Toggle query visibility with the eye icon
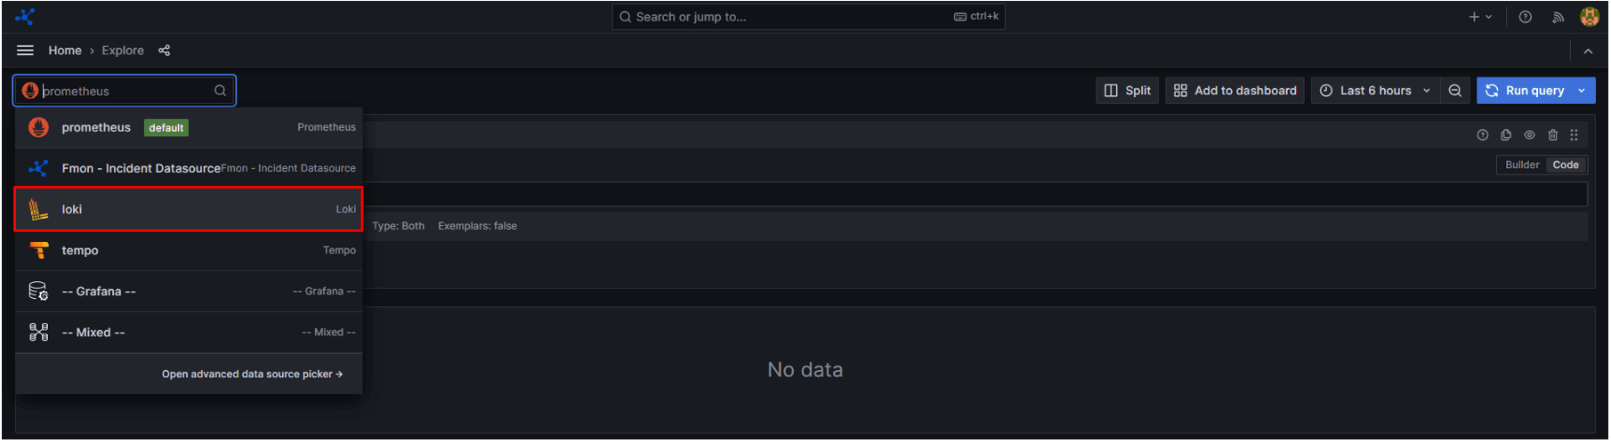Screen dimensions: 1611x443 pyautogui.click(x=1530, y=135)
